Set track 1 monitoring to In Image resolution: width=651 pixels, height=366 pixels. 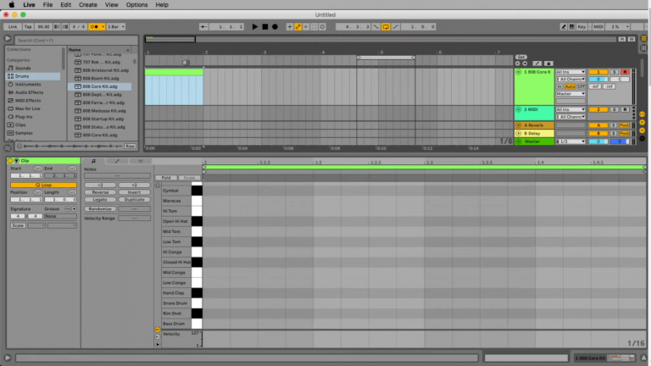coord(559,86)
